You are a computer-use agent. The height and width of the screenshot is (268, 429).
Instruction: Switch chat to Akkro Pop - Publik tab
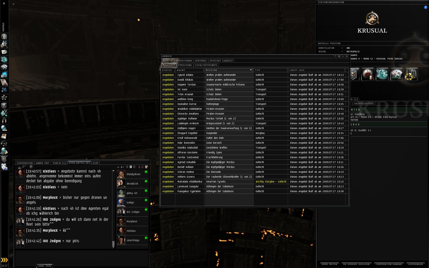(x=51, y=163)
